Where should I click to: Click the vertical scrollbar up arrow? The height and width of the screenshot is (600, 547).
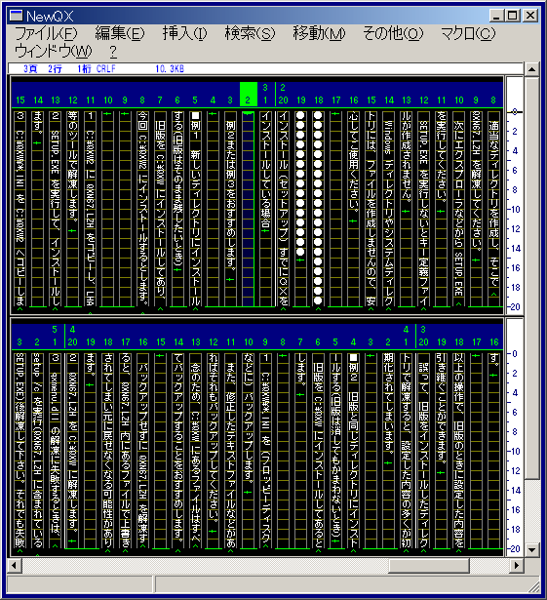(x=531, y=69)
